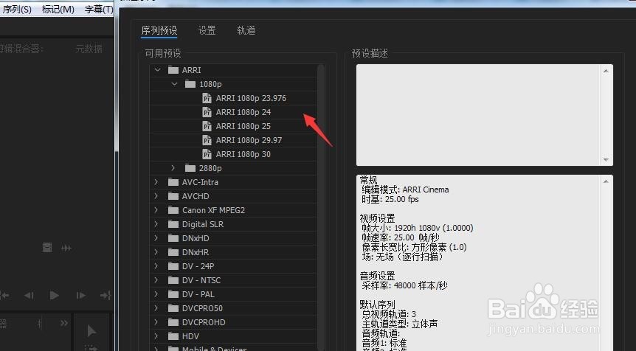Click the DNxHD folder icon
Viewport: 636px width, 351px height.
173,238
